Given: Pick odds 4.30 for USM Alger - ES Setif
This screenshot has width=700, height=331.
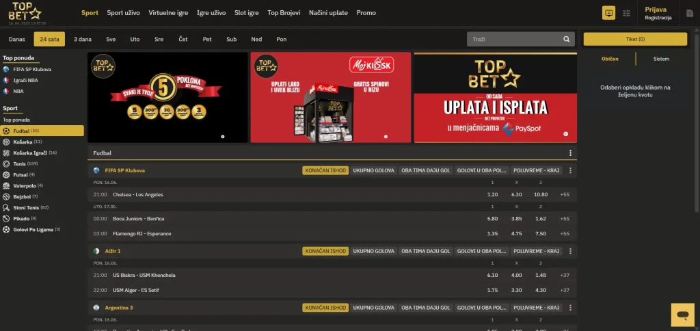Looking at the screenshot, I should pos(540,291).
